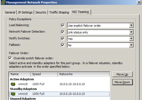Toggle the Notify Switches checkbox
142x100 pixels.
[x=63, y=38]
